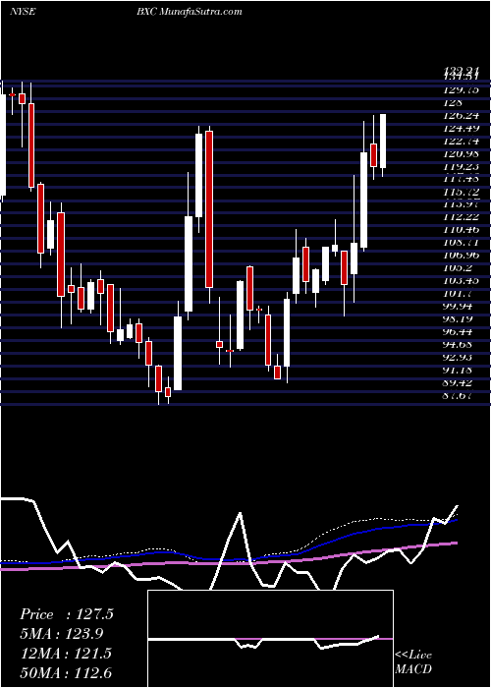The width and height of the screenshot is (491, 688).
Task: Select the 128 price axis label
Action: click(x=454, y=102)
